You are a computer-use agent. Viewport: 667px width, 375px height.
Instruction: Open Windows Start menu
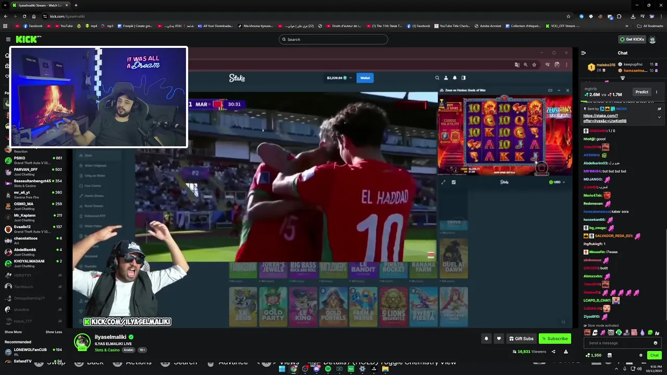[x=282, y=369]
